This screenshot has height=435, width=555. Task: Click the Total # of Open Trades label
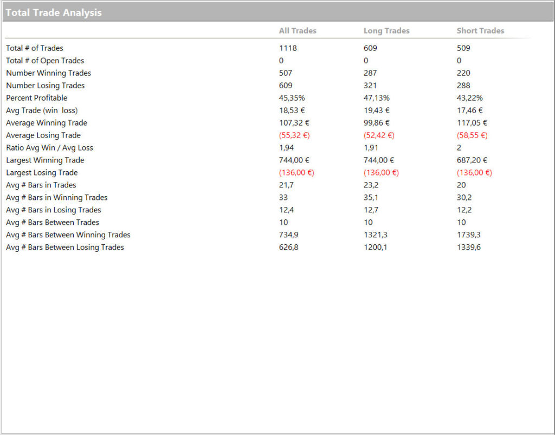tap(45, 61)
